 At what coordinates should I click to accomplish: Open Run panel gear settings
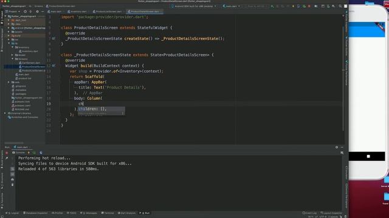pyautogui.click(x=337, y=147)
